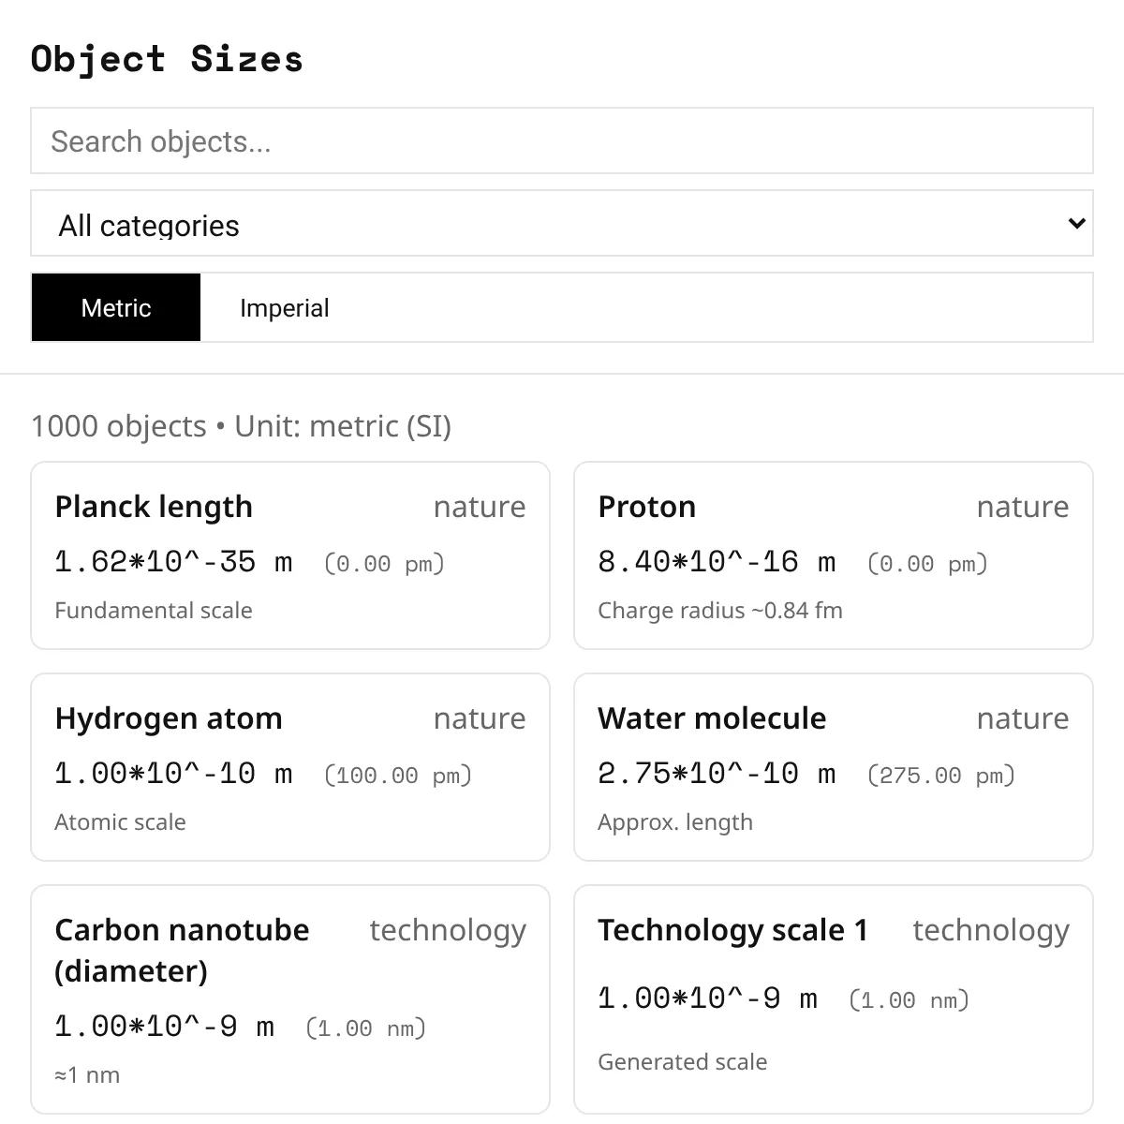1124x1124 pixels.
Task: Click the technology tag on Carbon nanotube
Action: click(448, 930)
